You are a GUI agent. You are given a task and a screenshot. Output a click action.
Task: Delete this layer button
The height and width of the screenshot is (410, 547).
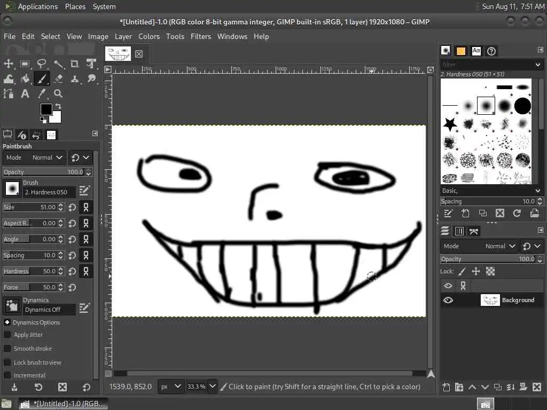(x=537, y=387)
